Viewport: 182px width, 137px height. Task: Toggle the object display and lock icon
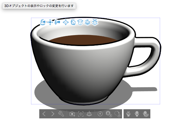[x=145, y=114]
